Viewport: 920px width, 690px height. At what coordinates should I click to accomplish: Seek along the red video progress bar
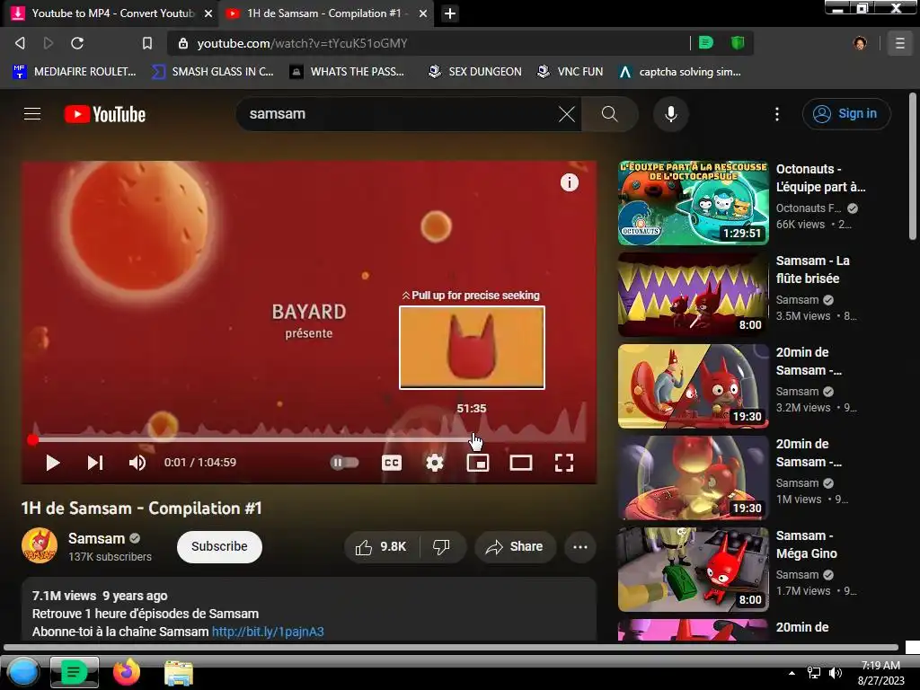coord(309,439)
